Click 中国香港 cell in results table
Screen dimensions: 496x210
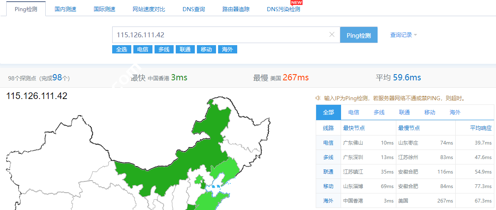click(x=353, y=201)
